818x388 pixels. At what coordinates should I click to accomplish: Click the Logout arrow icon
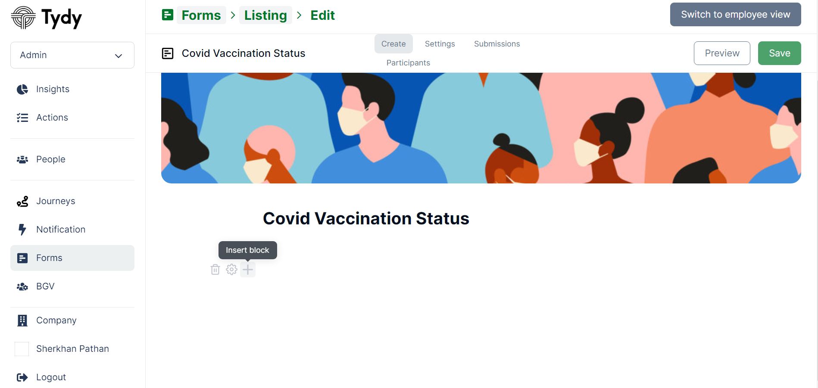point(22,377)
